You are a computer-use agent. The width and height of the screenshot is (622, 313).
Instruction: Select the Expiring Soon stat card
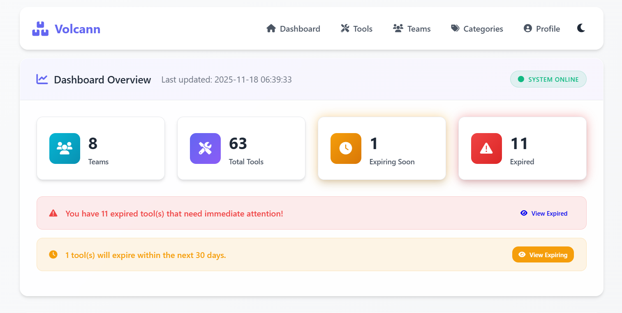pos(382,148)
